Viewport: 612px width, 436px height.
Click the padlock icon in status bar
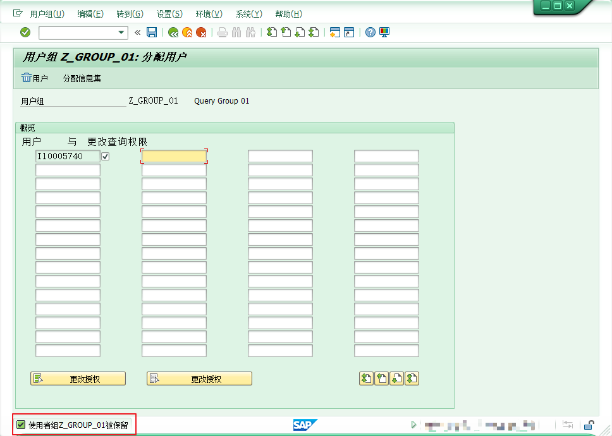click(x=589, y=425)
